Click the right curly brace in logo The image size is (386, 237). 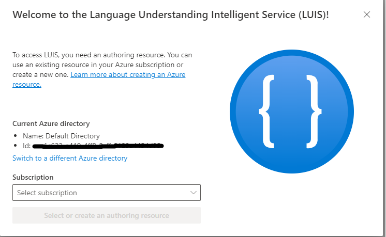(x=314, y=110)
